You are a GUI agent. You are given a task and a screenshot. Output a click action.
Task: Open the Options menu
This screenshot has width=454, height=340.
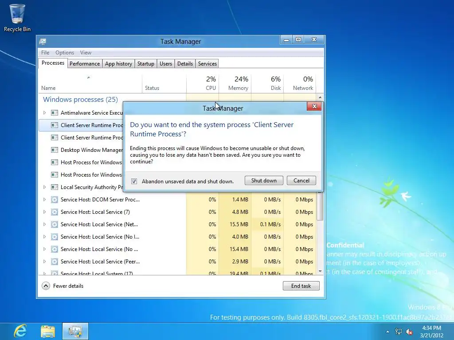click(65, 53)
